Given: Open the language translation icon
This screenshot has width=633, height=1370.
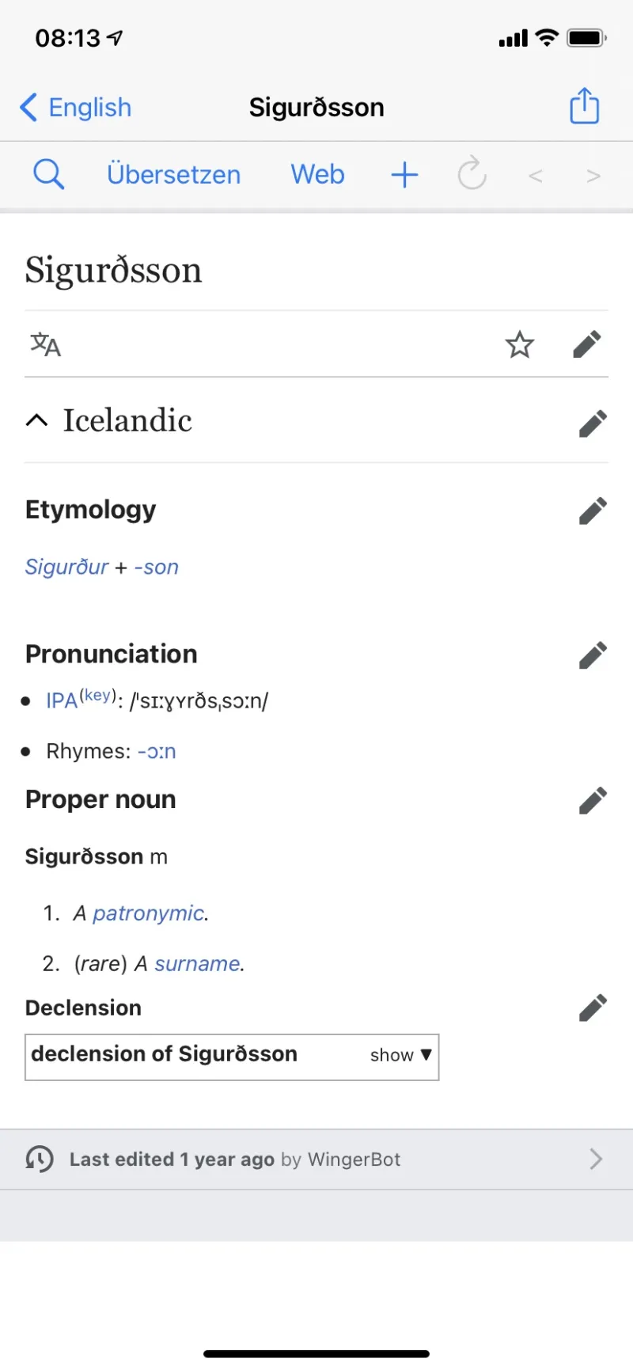Looking at the screenshot, I should (46, 345).
